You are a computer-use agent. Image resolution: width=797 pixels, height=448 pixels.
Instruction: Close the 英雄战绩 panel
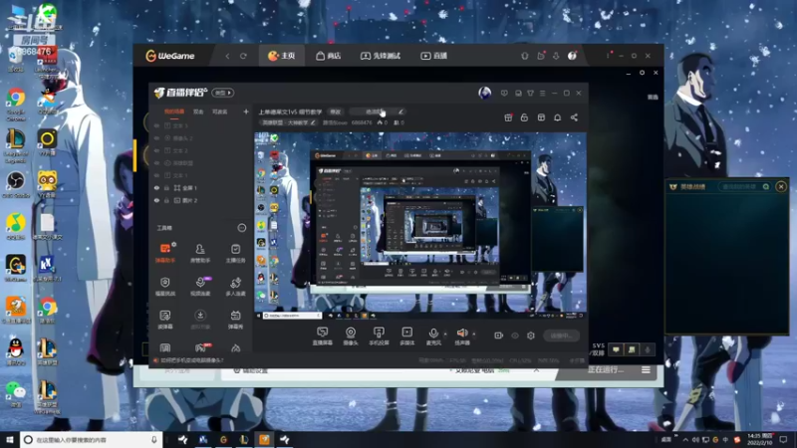coord(781,187)
